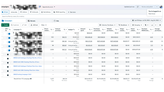Screen dimensions: 164x92
Task: Select the All ads view
Action: [x=5, y=12]
